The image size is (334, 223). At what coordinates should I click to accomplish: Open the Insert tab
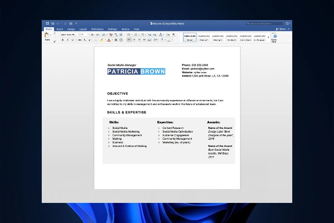click(x=60, y=29)
